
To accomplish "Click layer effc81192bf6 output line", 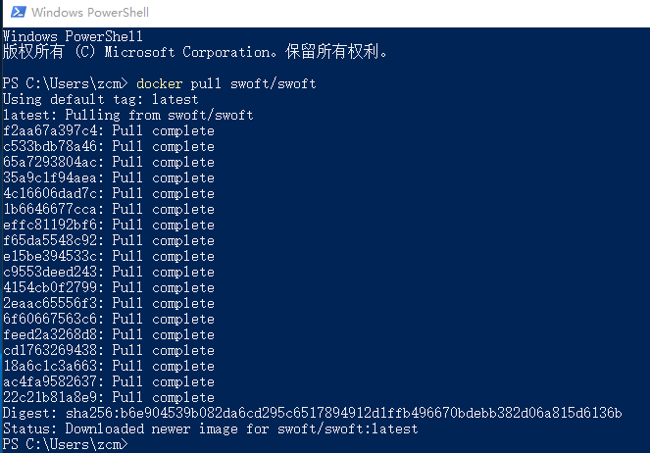I will 109,225.
